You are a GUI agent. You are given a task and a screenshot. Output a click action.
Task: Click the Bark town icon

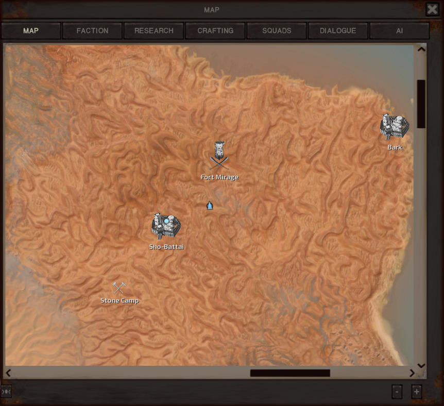click(x=395, y=127)
